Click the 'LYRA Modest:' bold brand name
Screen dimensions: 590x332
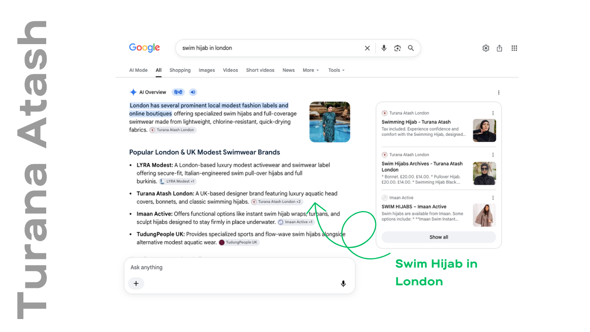pyautogui.click(x=155, y=165)
